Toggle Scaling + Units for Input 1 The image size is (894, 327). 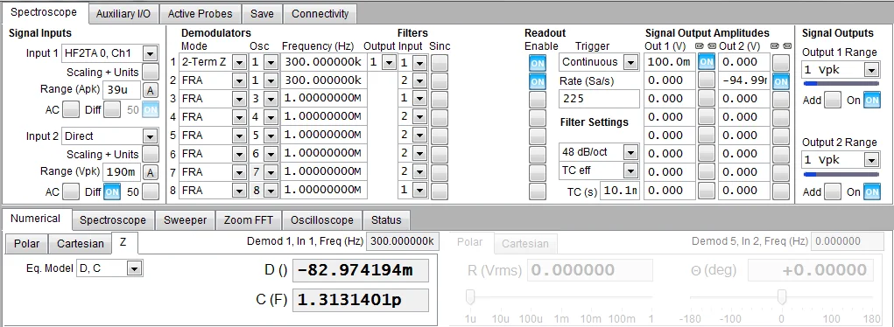click(x=151, y=72)
